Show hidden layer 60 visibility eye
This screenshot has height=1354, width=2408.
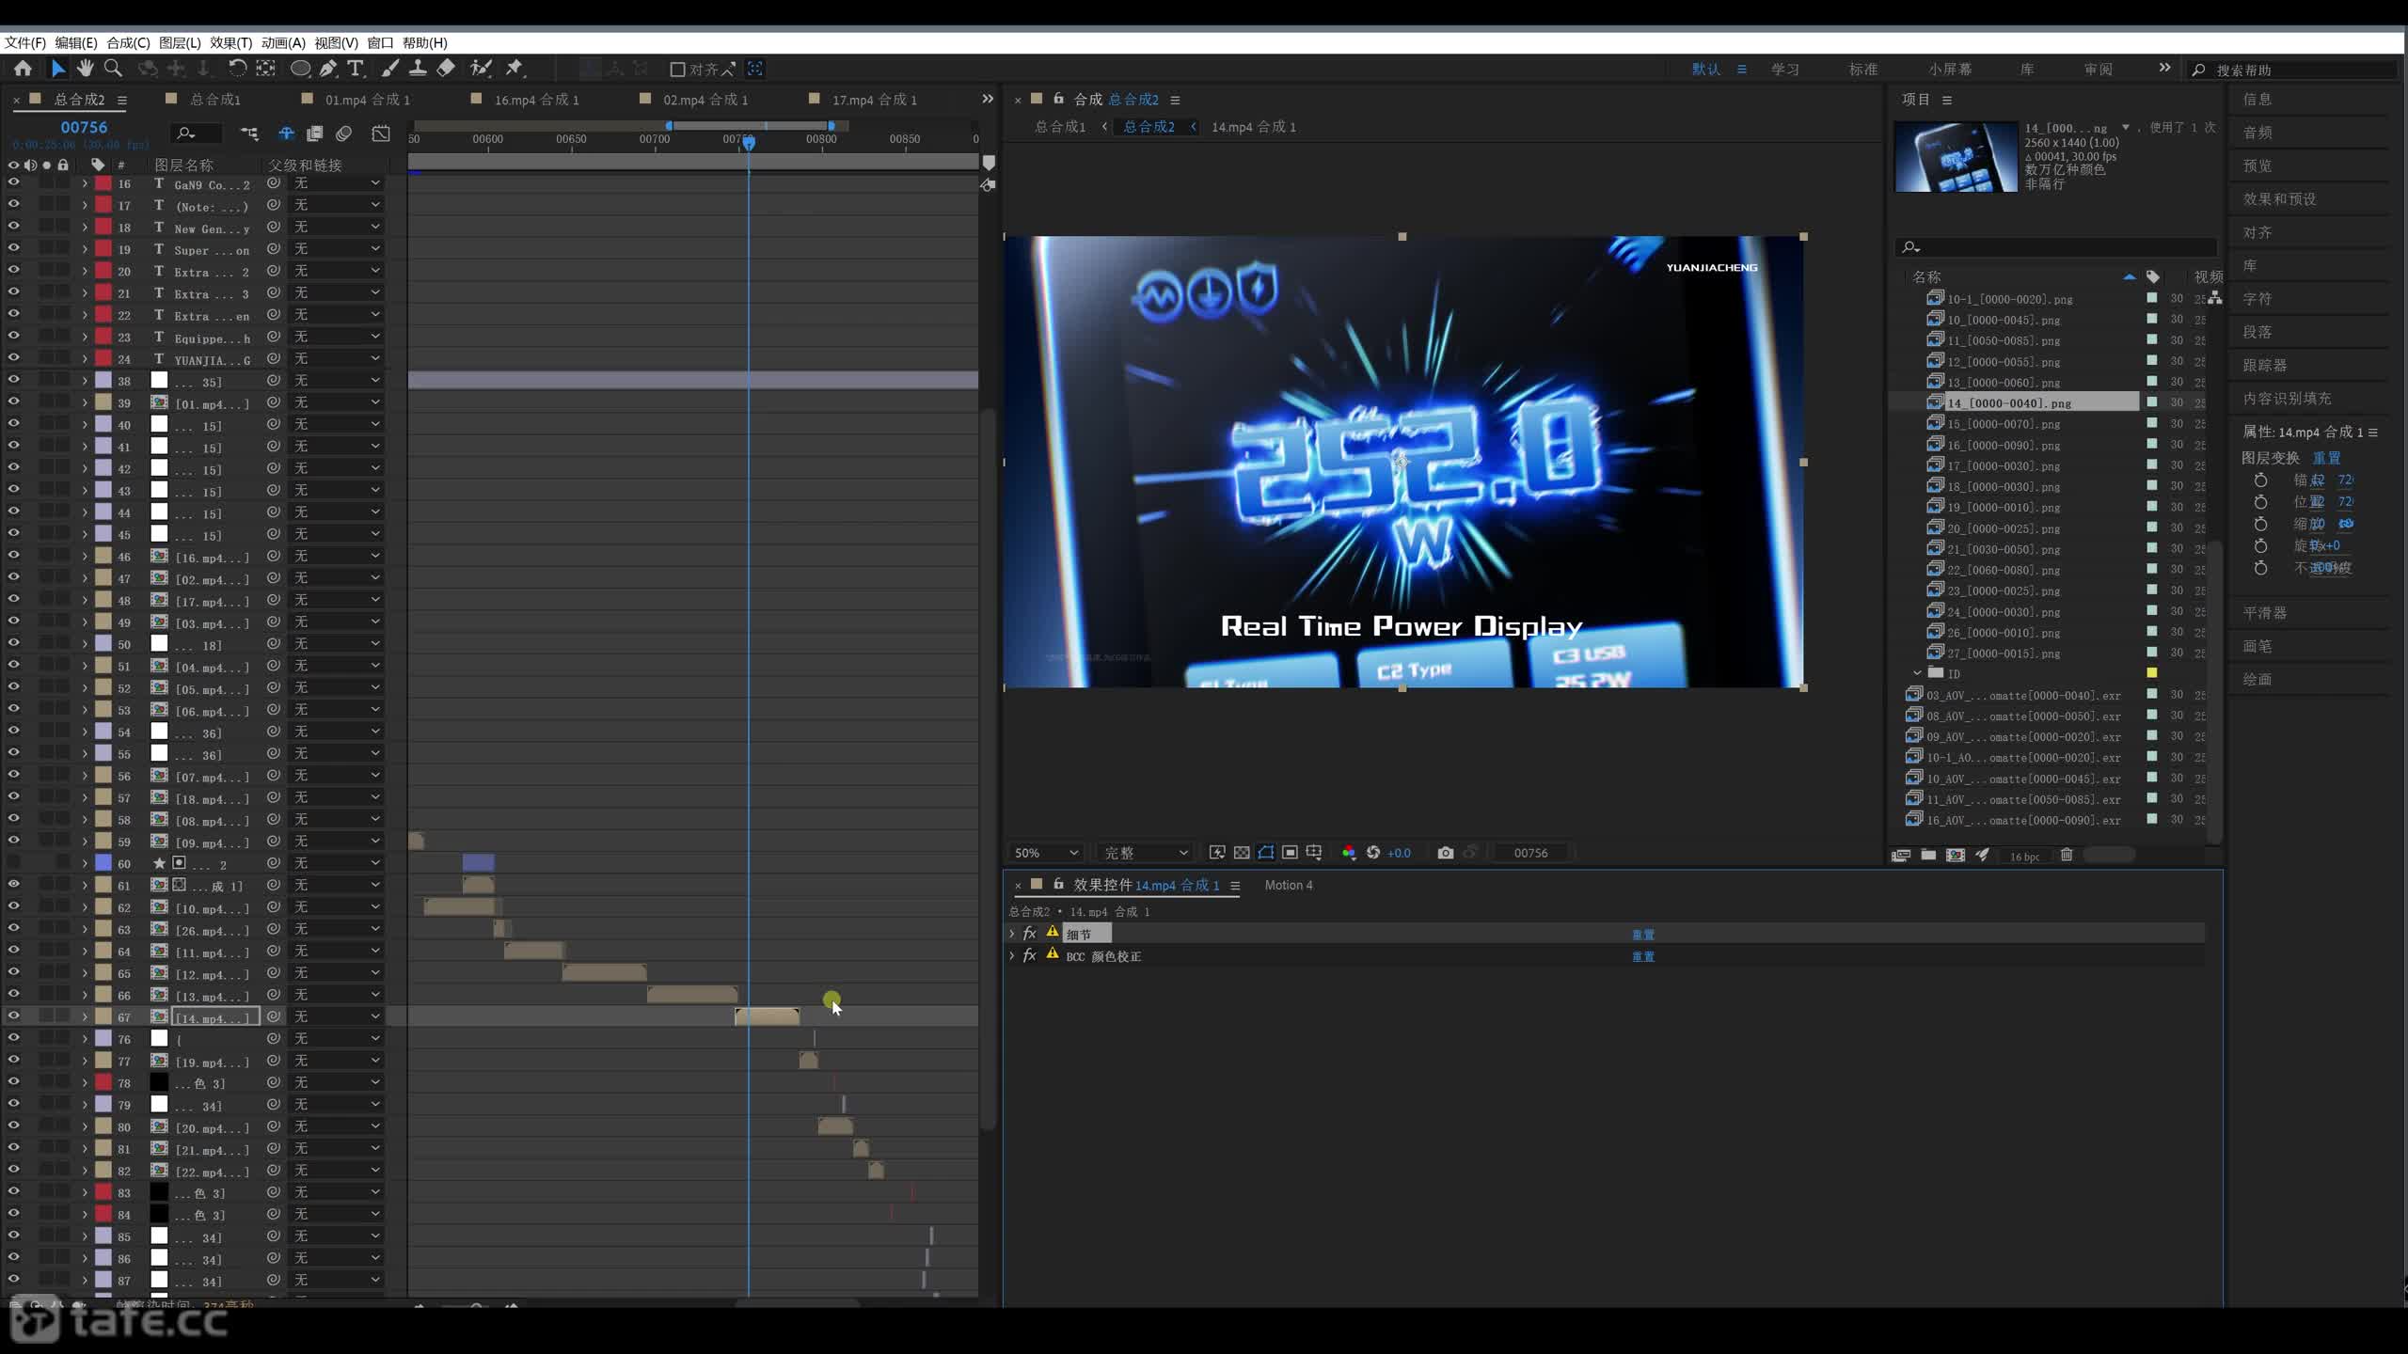(13, 863)
